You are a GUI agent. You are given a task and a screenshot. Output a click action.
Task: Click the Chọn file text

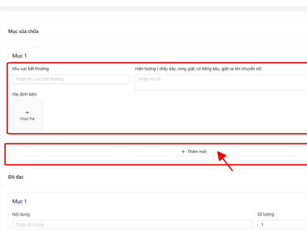27,119
